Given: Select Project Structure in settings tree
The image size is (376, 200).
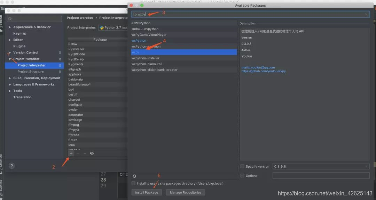Looking at the screenshot, I should pyautogui.click(x=30, y=72).
